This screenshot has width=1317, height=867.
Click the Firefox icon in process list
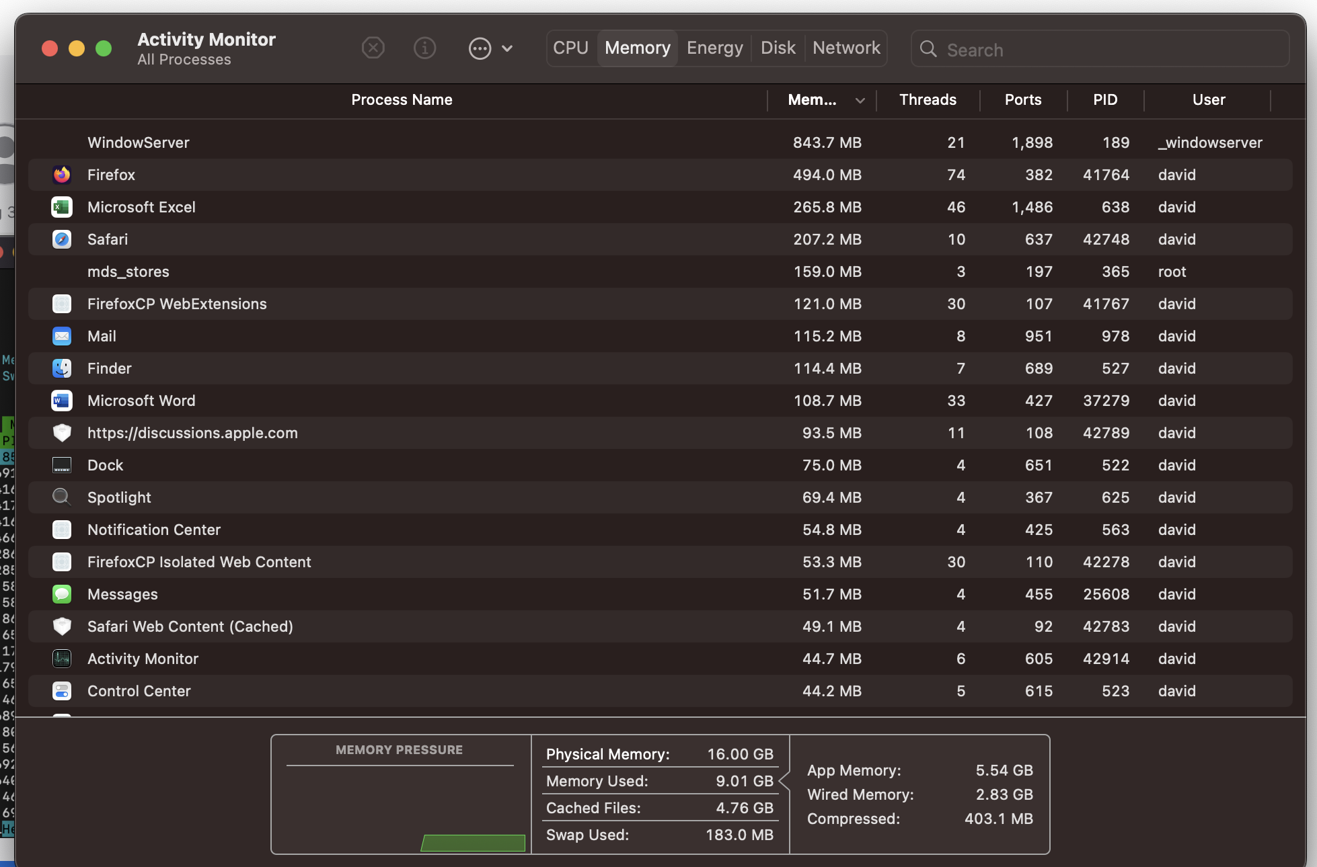(62, 175)
